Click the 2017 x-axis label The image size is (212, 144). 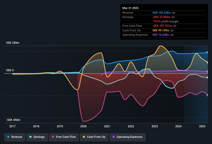[12, 126]
